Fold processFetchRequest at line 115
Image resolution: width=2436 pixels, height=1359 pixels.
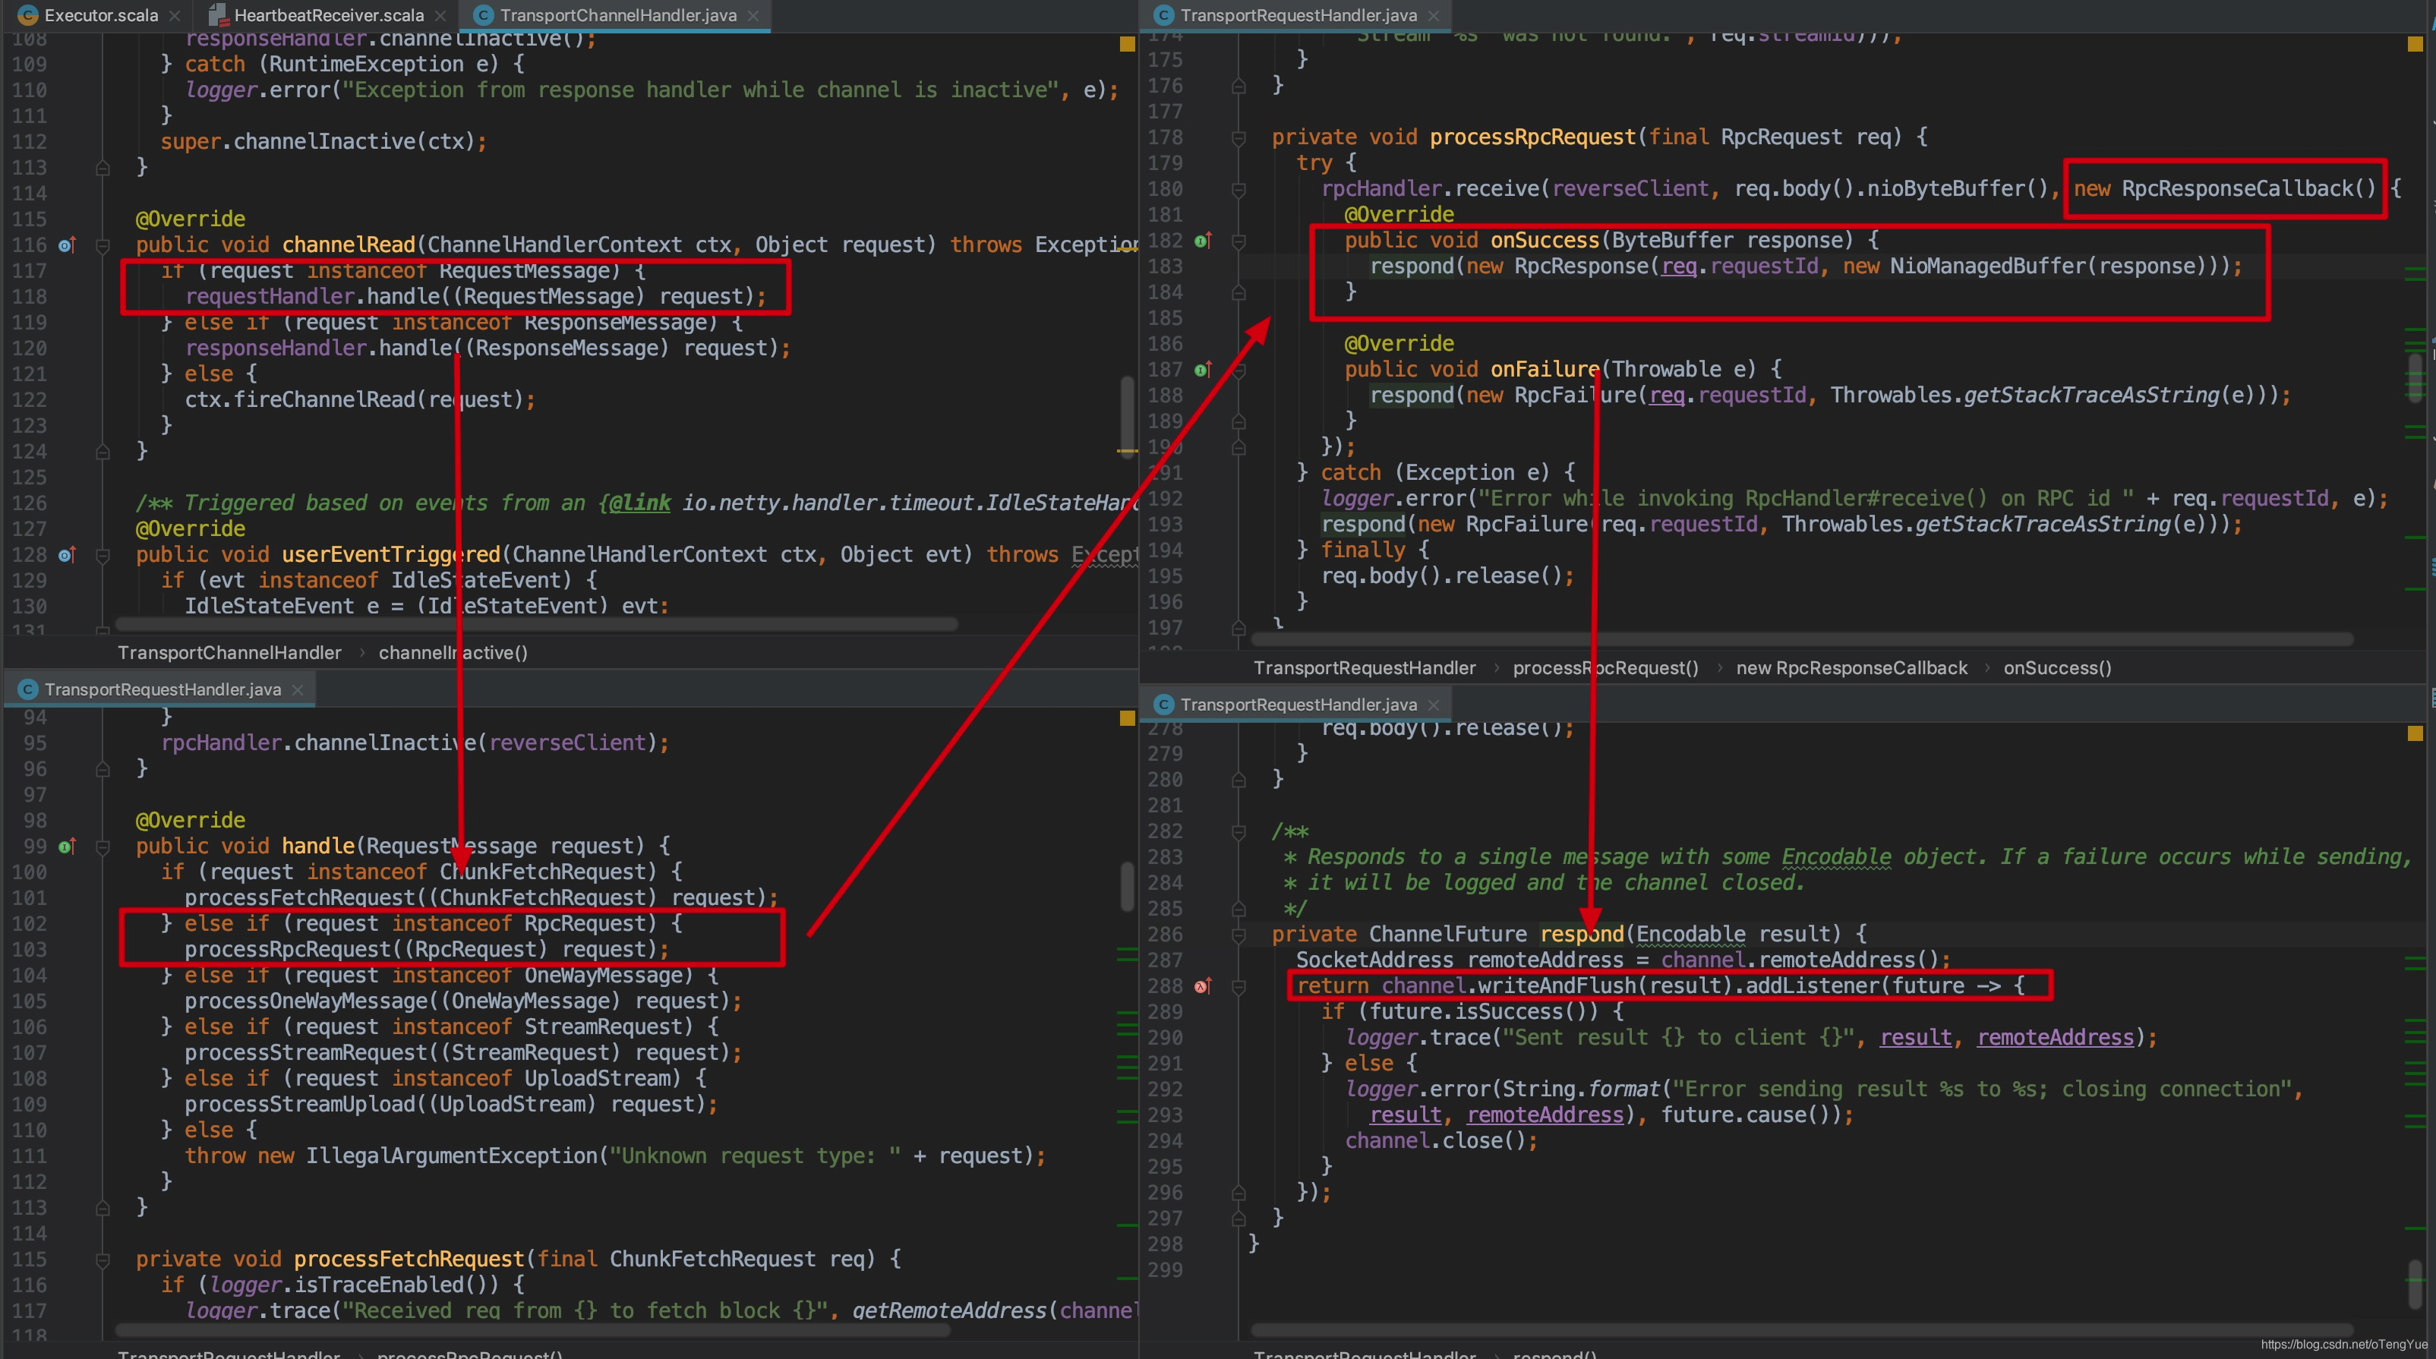(103, 1260)
